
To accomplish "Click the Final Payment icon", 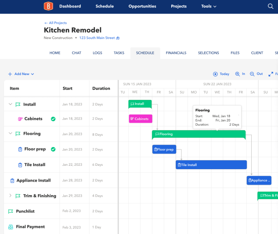I will (x=11, y=227).
